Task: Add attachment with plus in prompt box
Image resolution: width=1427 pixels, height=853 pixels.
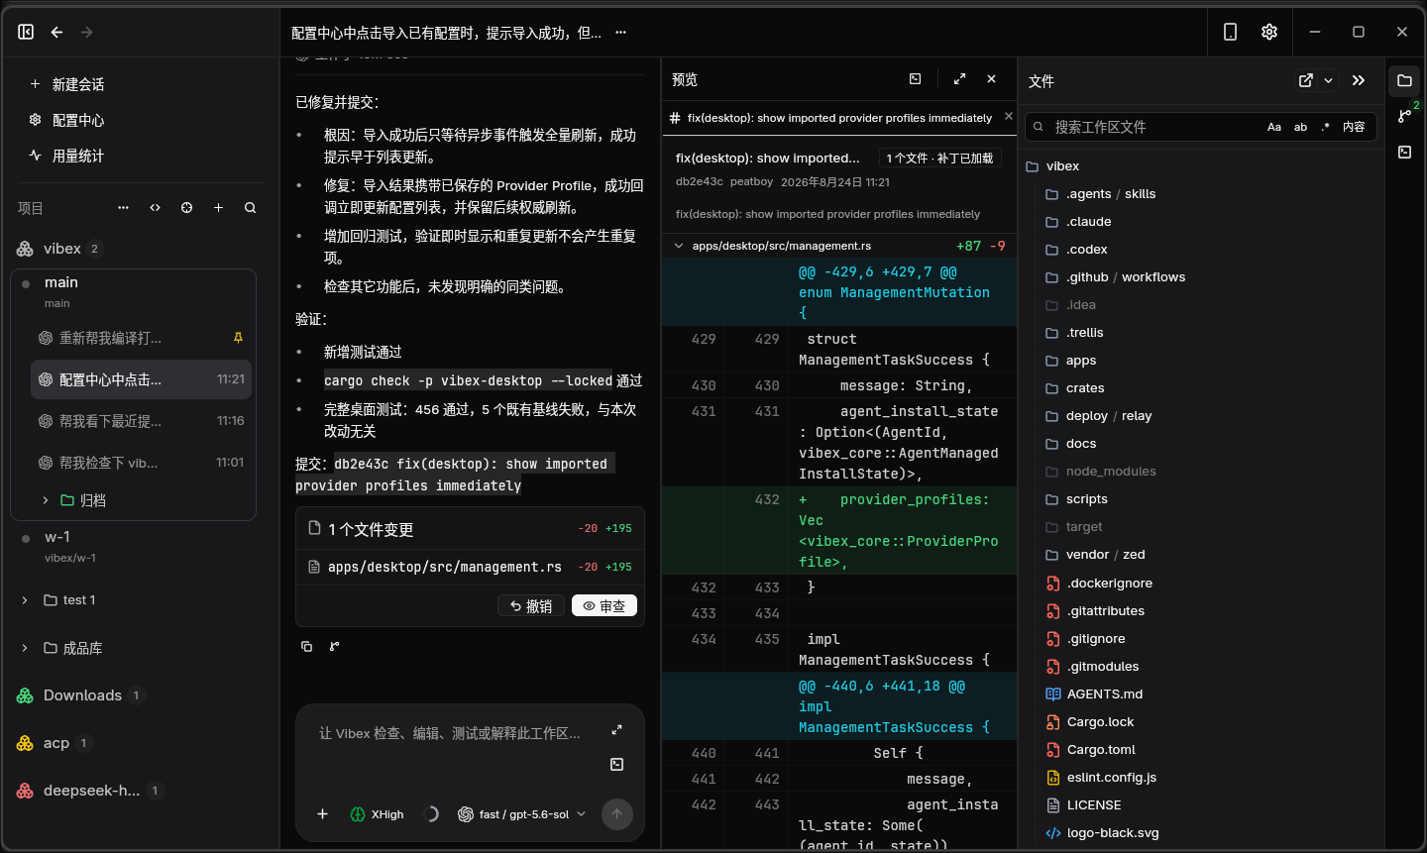Action: tap(322, 814)
